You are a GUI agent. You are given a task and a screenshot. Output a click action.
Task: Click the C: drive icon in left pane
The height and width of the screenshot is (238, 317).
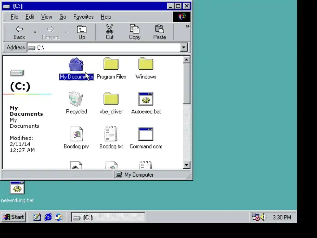pyautogui.click(x=17, y=73)
